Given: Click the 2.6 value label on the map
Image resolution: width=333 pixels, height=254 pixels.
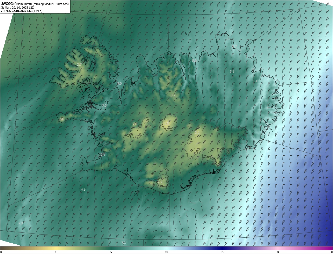Looking at the screenshot, I should point(62,119).
